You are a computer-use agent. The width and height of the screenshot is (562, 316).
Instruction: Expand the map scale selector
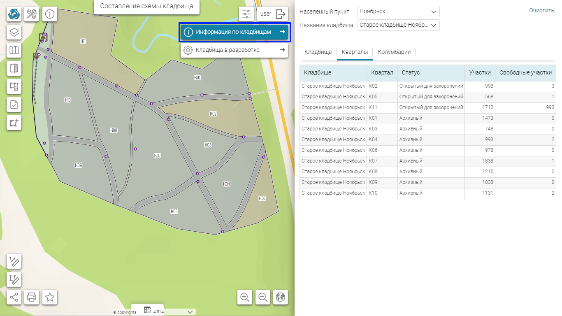[x=190, y=312]
